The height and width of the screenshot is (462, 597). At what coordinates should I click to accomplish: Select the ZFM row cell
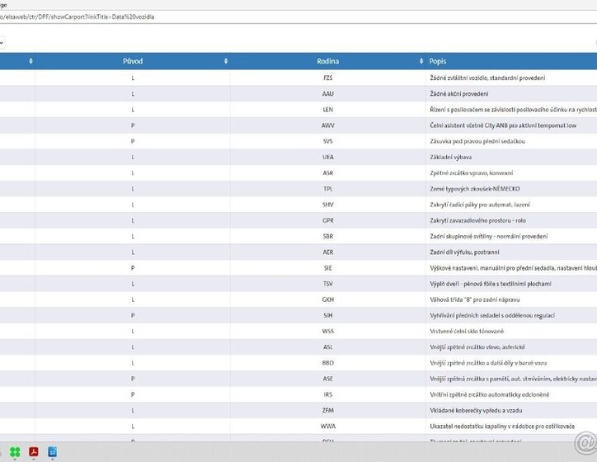point(328,410)
